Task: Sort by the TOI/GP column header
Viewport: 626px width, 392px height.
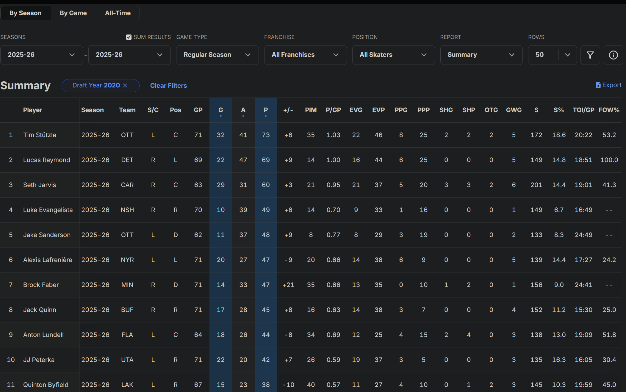Action: point(583,110)
